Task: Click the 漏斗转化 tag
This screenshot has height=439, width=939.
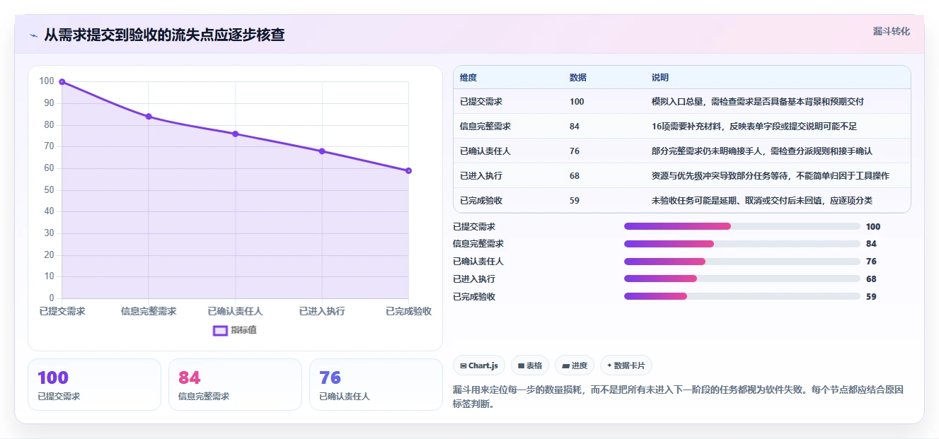Action: [891, 32]
